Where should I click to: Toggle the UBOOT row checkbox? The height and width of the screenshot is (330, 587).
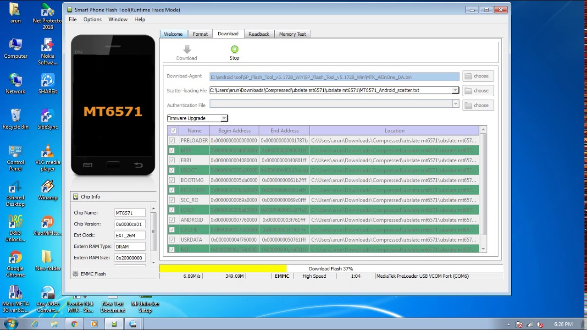click(172, 170)
